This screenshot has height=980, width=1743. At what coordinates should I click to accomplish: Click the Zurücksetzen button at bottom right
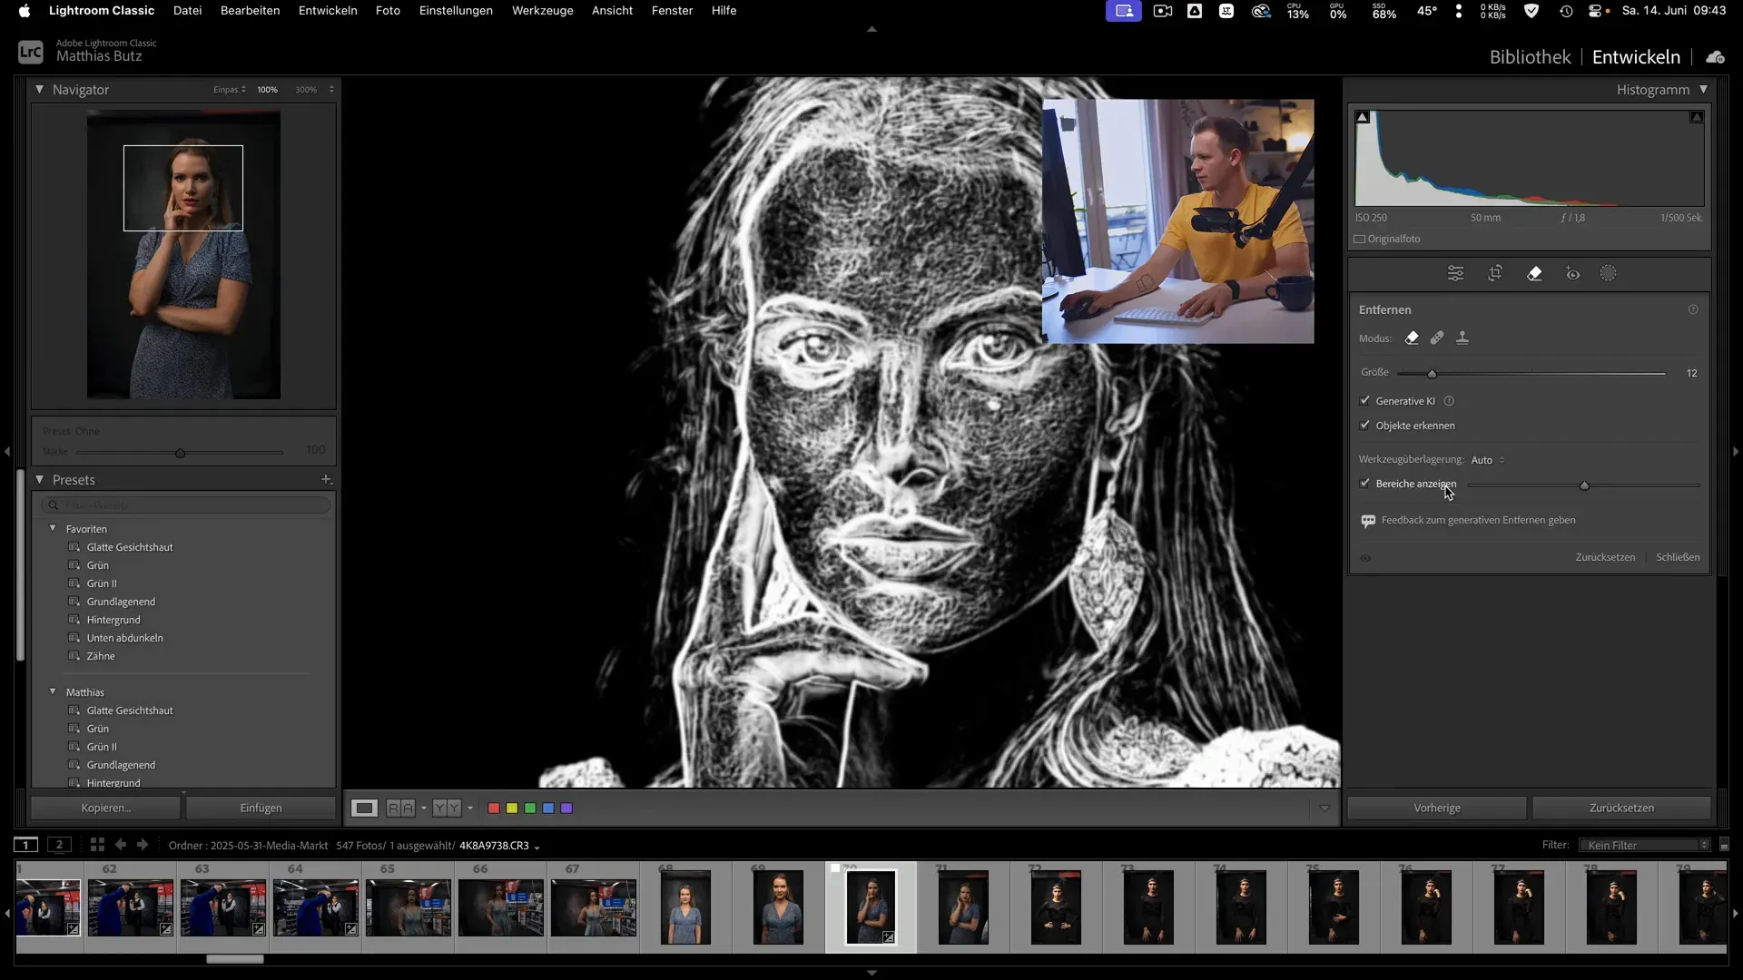click(x=1620, y=808)
